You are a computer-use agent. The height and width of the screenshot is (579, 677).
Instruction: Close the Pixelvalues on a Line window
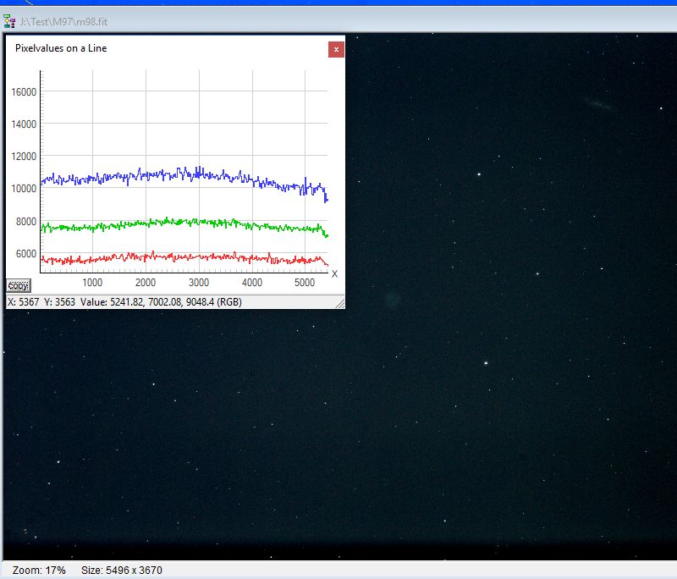click(336, 49)
